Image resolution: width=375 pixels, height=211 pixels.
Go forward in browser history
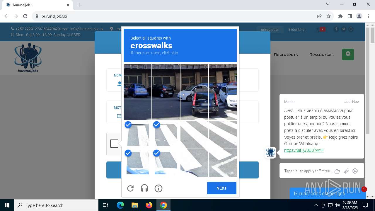tap(16, 16)
